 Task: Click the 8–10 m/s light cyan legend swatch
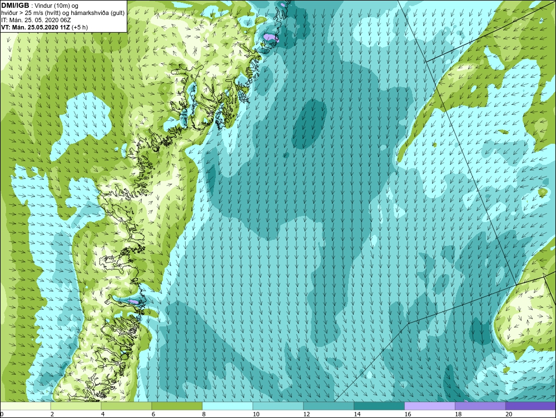(x=227, y=406)
